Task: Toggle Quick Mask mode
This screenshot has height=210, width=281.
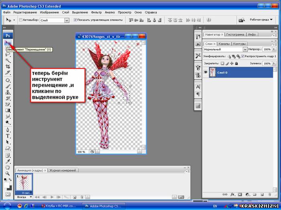Action: pyautogui.click(x=8, y=194)
